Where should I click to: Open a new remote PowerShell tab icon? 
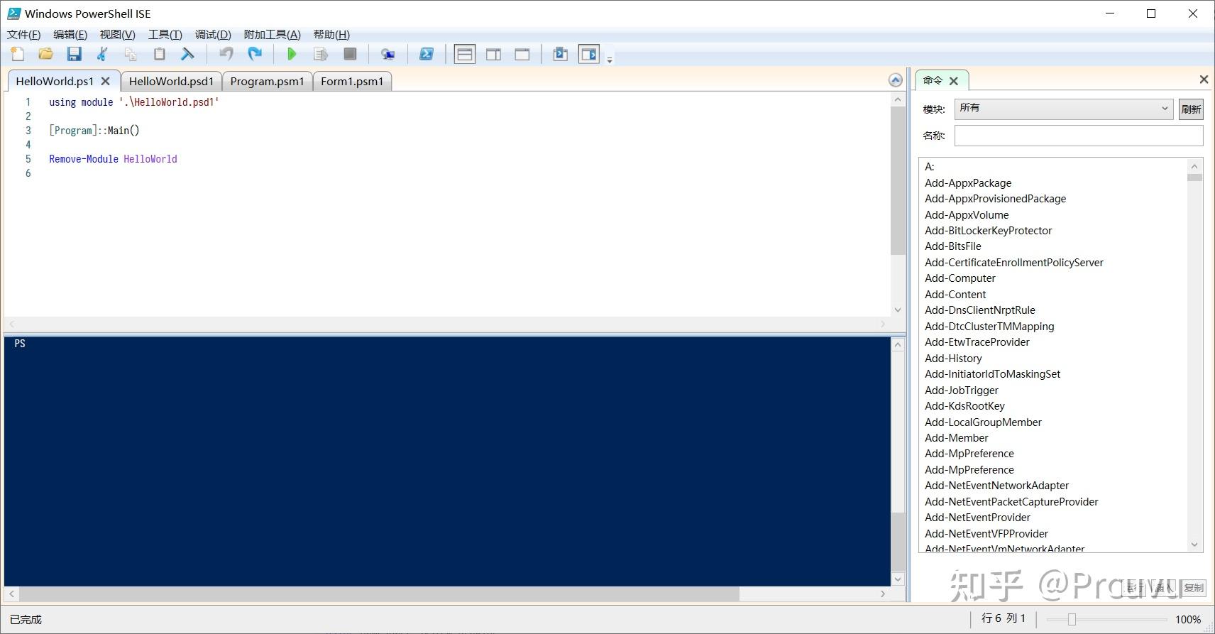pos(387,54)
